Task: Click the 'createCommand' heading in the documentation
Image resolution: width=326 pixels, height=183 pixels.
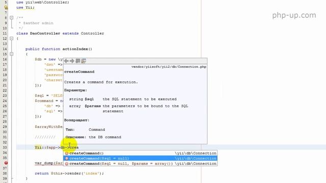Action: coord(79,72)
